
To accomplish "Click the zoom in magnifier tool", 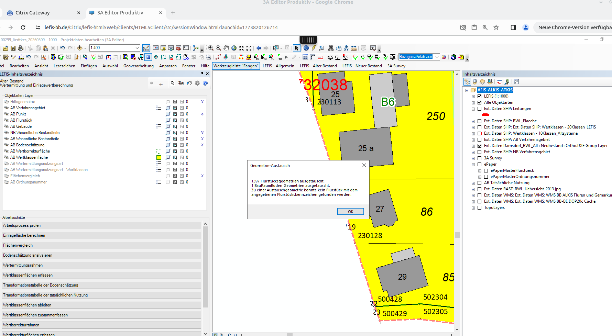I will 211,48.
